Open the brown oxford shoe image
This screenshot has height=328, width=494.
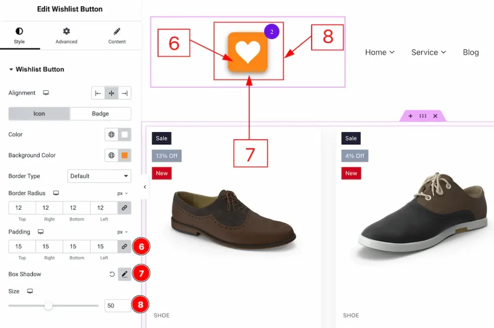click(x=233, y=220)
